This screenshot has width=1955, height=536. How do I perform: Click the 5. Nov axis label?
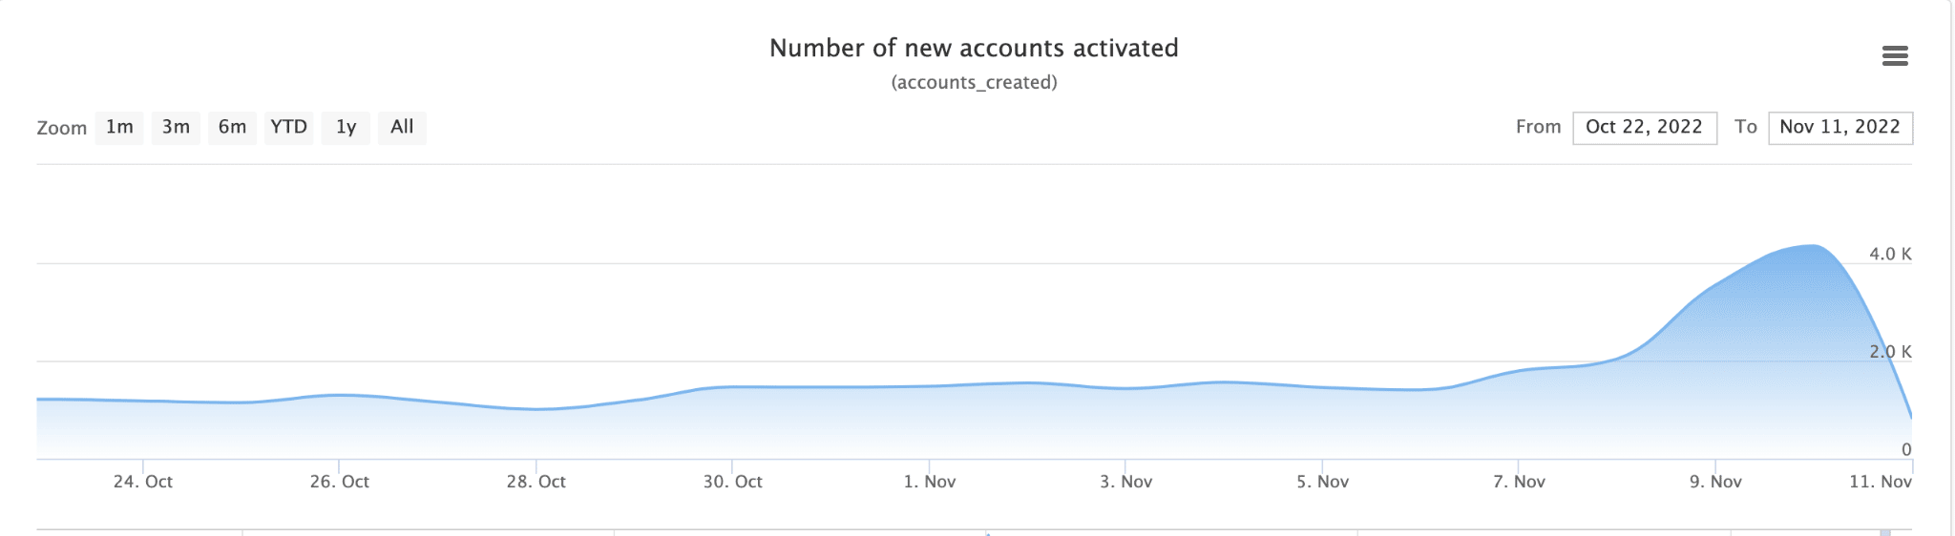point(1323,482)
